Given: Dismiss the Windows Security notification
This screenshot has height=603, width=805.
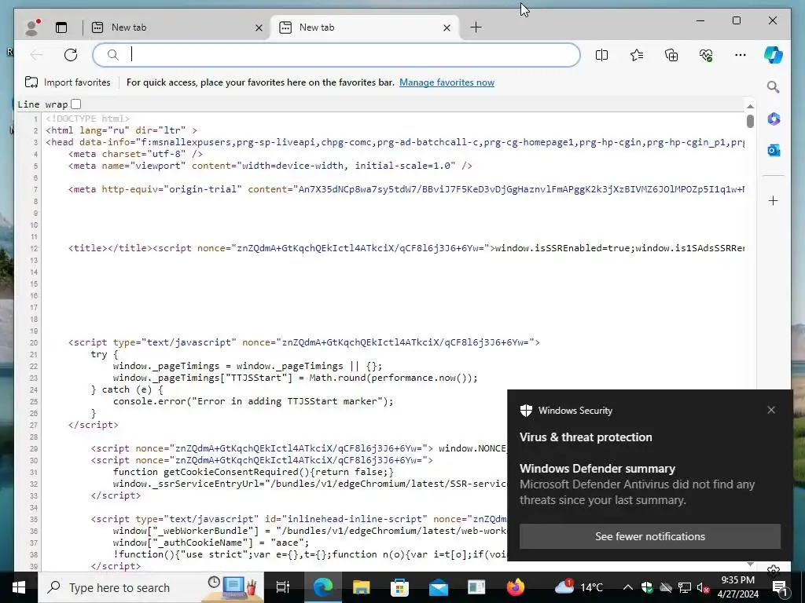Looking at the screenshot, I should pyautogui.click(x=771, y=410).
